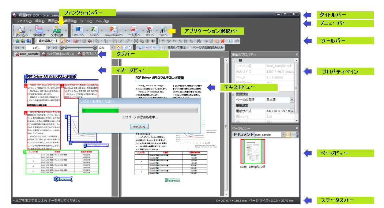Viewport: 384px width, 208px height.
Task: Open 読み込み dropdown arrow
Action: pyautogui.click(x=30, y=31)
